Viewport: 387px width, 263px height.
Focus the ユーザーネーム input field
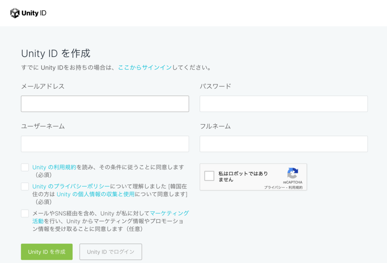105,144
